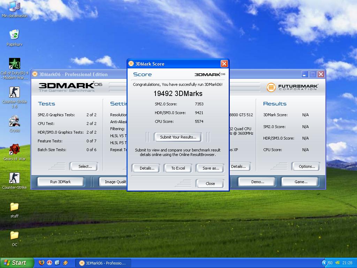357x268 pixels.
Task: Open Details in the Score dialog
Action: (x=147, y=168)
